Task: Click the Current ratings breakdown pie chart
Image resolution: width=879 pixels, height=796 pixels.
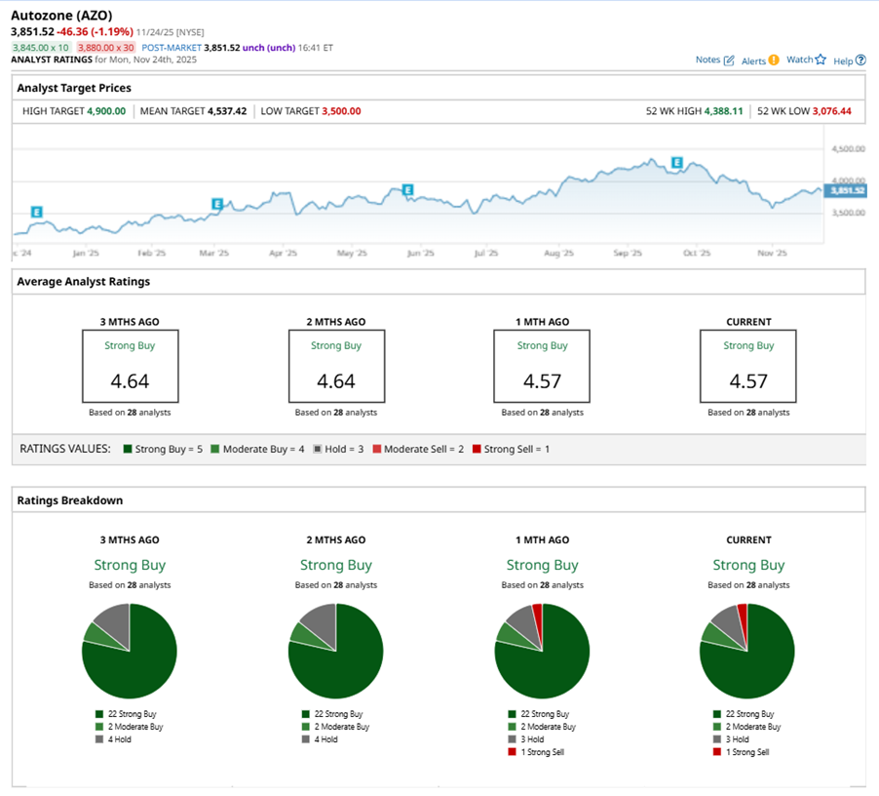Action: coord(747,651)
